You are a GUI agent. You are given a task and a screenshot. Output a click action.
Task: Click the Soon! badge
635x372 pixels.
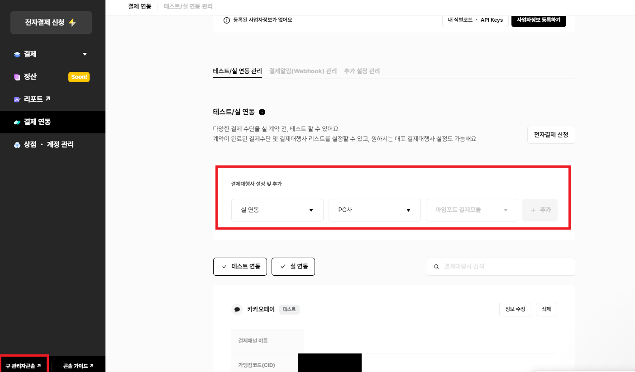[x=79, y=77]
